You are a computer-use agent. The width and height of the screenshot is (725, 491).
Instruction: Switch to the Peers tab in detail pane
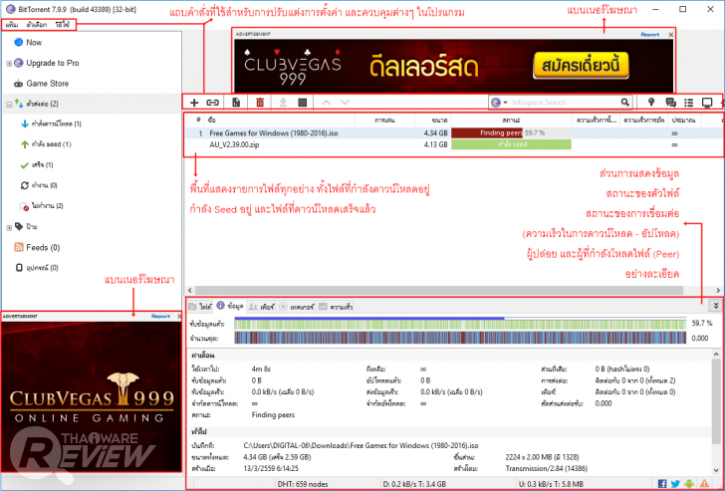tap(261, 306)
